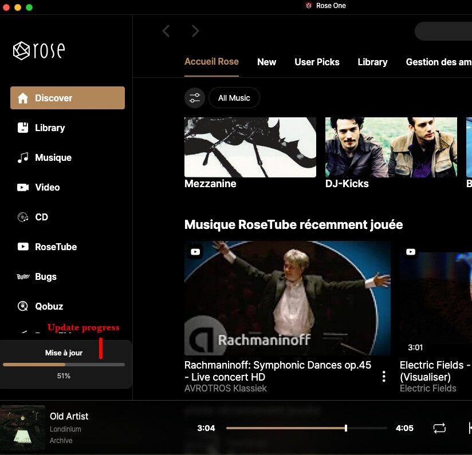Select the Accueil Rose tab
The height and width of the screenshot is (455, 472).
tap(211, 62)
